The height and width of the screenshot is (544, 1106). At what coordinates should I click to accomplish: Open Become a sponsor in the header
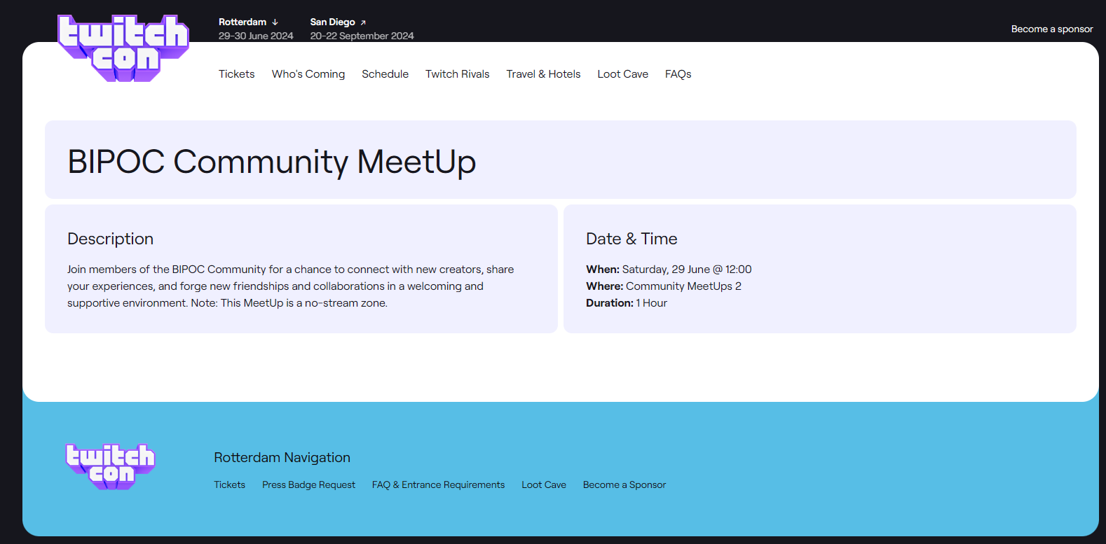pyautogui.click(x=1051, y=29)
